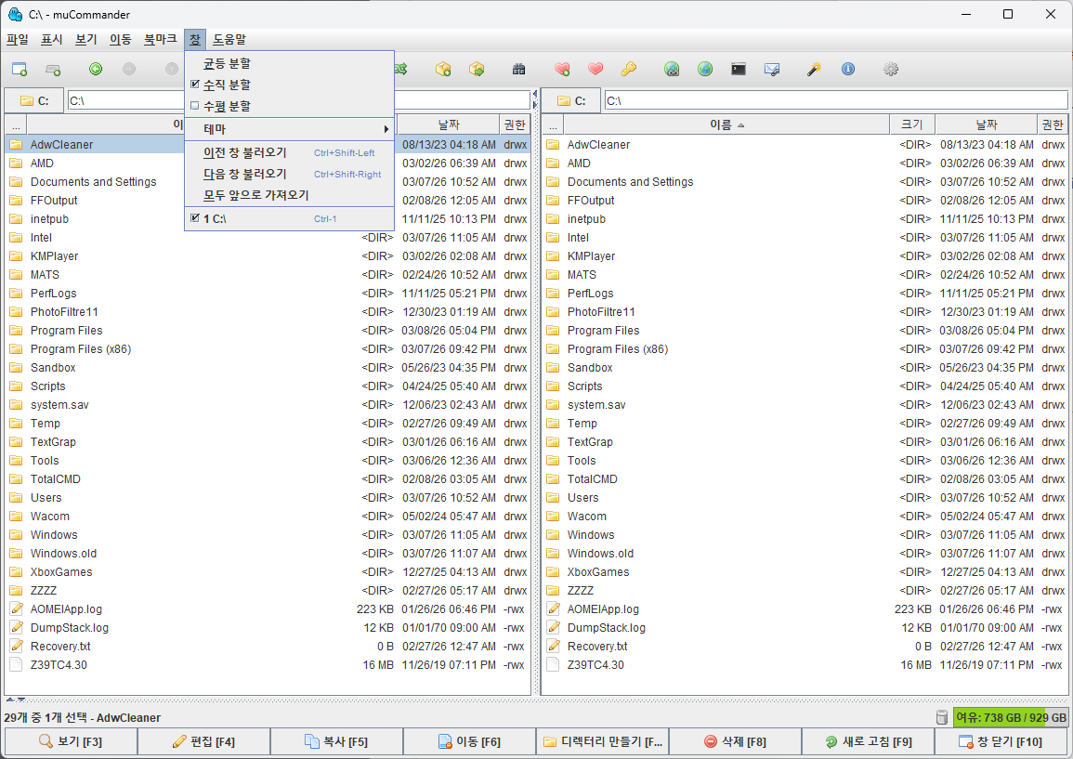Screen dimensions: 1073x759
Task: Expand the 테마 submenu
Action: pos(290,128)
